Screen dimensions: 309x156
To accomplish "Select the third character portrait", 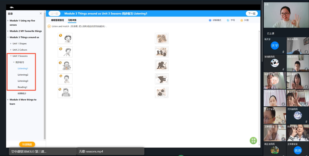I will point(65,65).
